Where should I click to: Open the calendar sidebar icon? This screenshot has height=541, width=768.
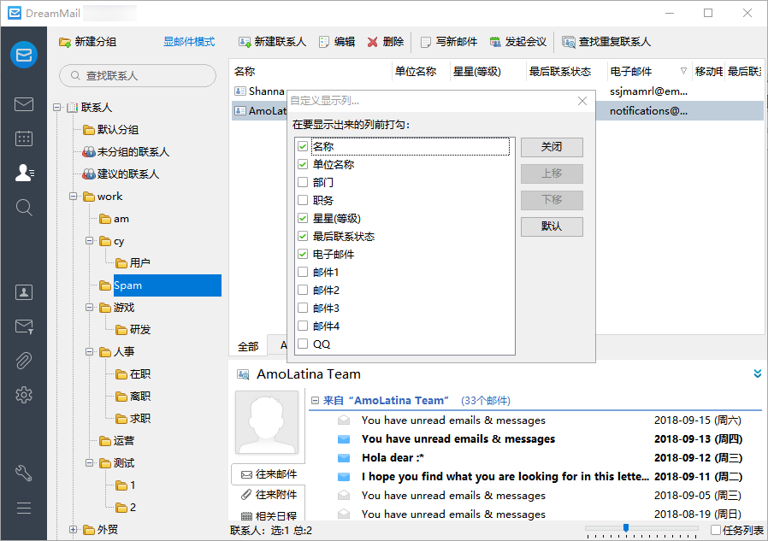click(23, 138)
